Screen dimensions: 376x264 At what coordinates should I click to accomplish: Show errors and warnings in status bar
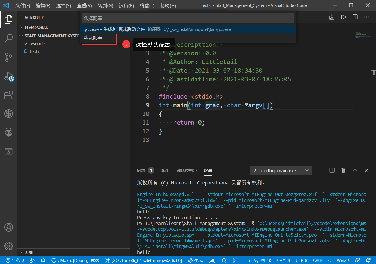click(15, 260)
